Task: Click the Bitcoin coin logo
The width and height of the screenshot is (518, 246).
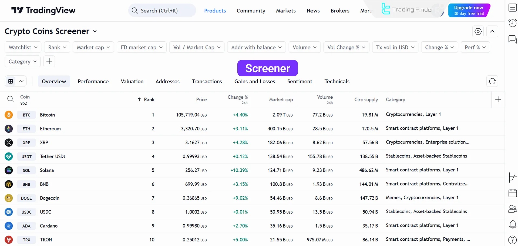Action: (x=9, y=115)
